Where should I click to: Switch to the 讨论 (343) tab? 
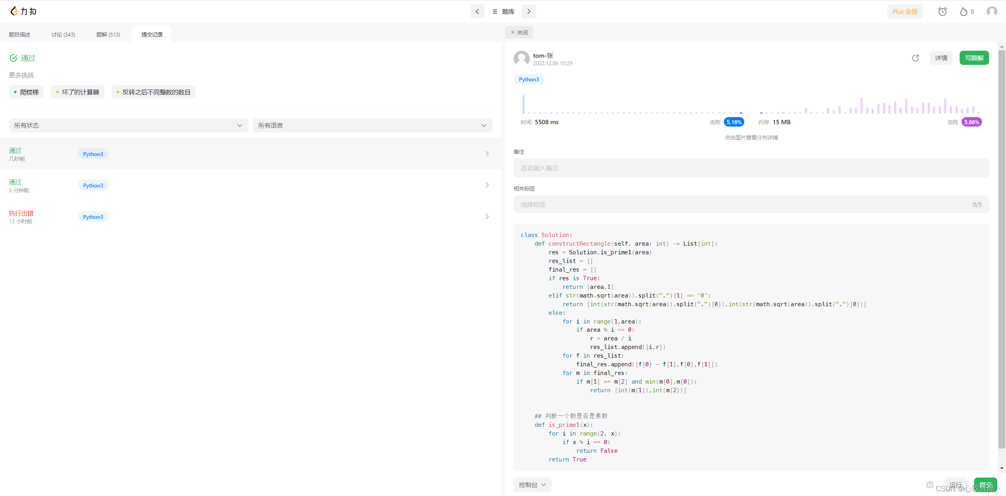click(x=63, y=35)
